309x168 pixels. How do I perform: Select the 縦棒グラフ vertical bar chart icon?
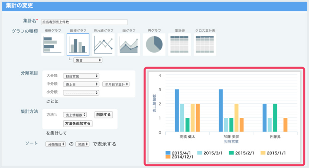[x=78, y=45]
